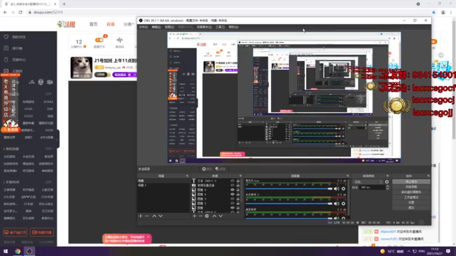Click the 开始录制 button in OBS Controls
The image size is (456, 256).
click(x=411, y=187)
